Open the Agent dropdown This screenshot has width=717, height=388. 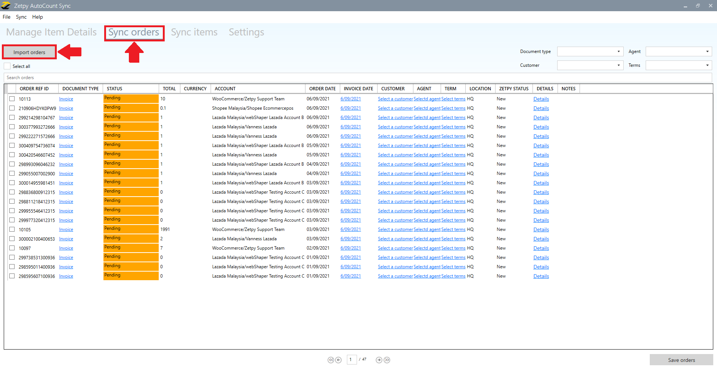coord(679,51)
